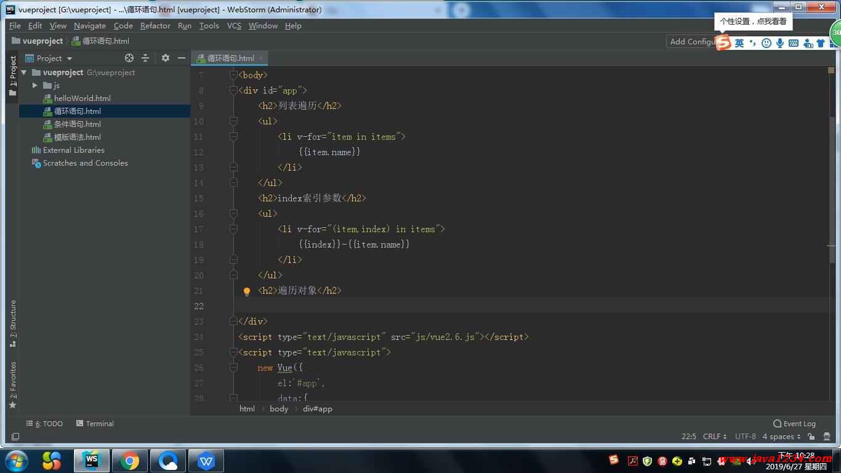This screenshot has width=841, height=473.
Task: Expand the js folder arrow
Action: [x=35, y=86]
